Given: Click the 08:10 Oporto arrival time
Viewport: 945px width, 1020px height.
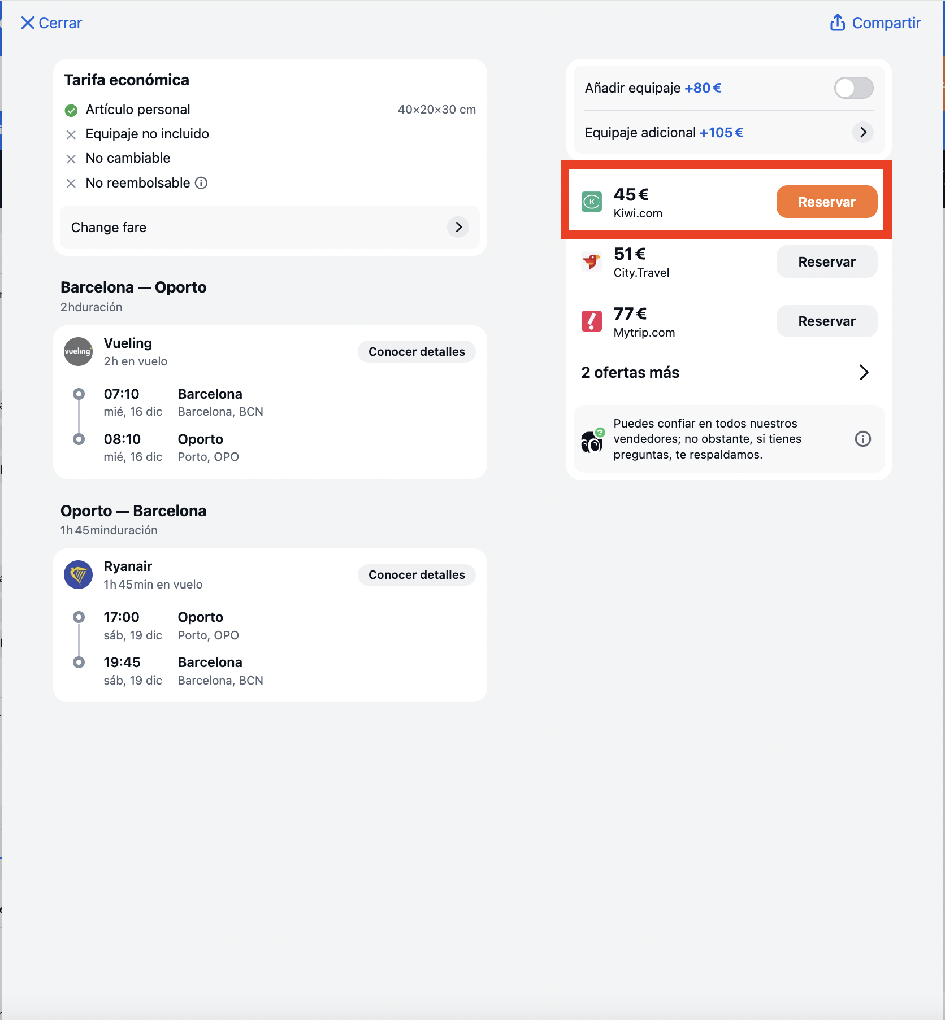Looking at the screenshot, I should click(122, 439).
